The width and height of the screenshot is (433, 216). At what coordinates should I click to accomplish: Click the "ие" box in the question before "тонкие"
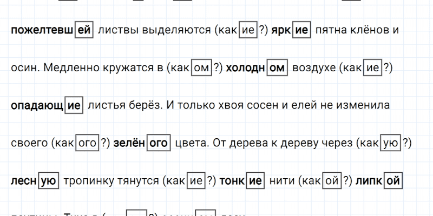(195, 181)
